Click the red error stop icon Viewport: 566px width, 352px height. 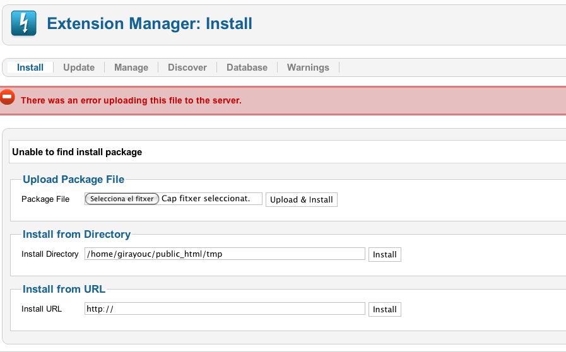coord(7,97)
